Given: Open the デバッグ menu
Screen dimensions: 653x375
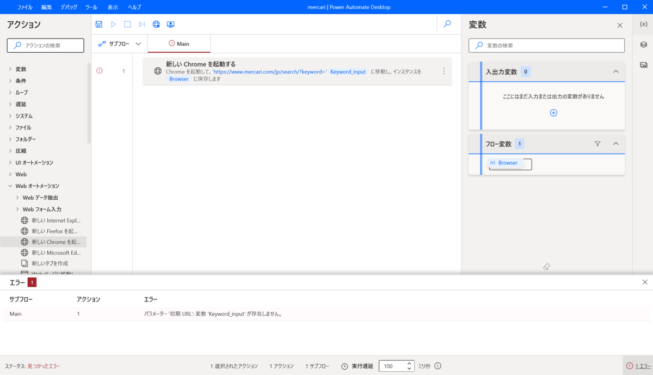Looking at the screenshot, I should pos(69,7).
